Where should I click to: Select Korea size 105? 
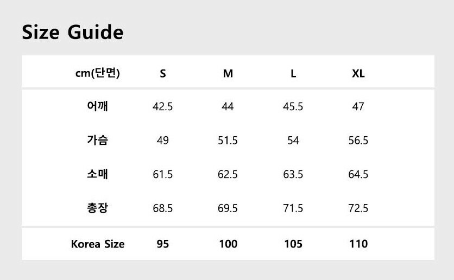293,244
